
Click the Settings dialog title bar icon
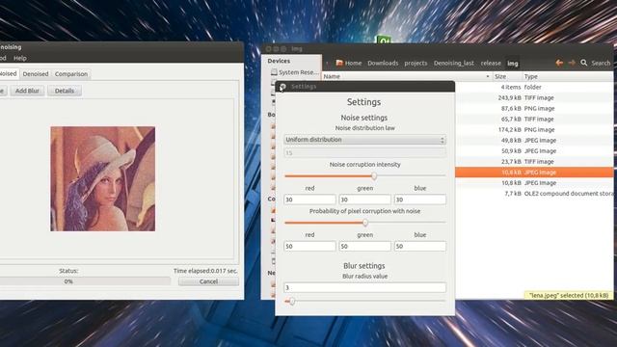(282, 87)
